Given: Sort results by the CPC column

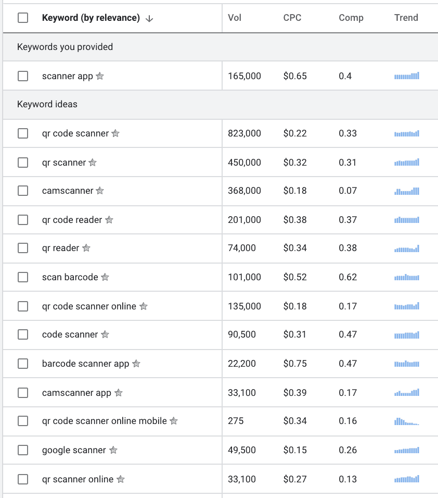Looking at the screenshot, I should pos(292,17).
